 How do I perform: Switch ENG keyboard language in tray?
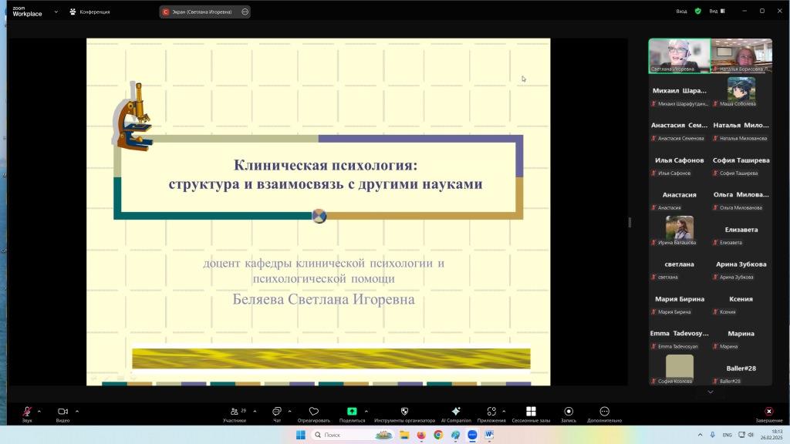727,435
